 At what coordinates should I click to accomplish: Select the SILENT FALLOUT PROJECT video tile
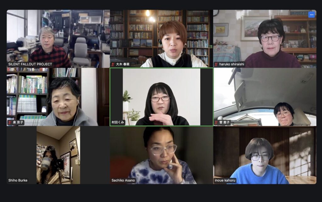(x=58, y=39)
